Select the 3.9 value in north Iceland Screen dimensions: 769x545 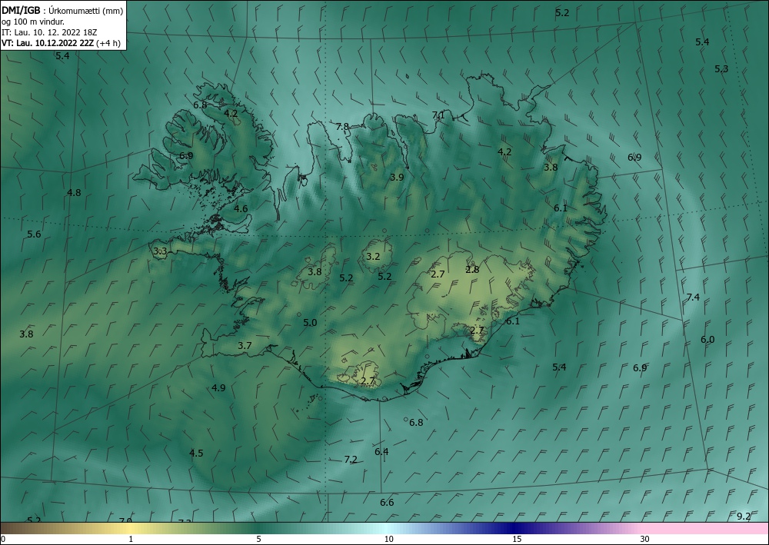point(396,178)
